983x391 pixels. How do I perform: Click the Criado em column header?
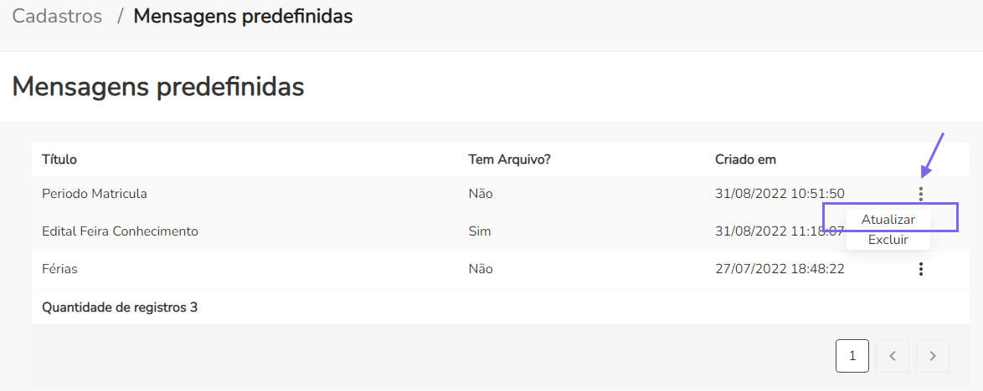click(745, 160)
